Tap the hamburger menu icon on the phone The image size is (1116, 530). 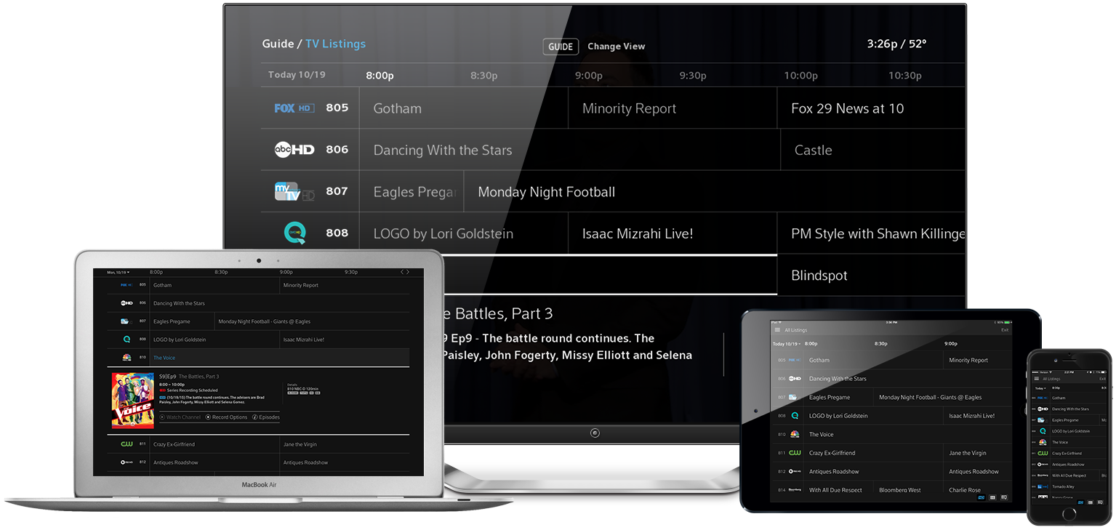(1035, 379)
